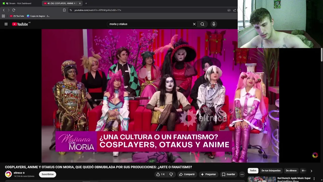Open site information icon in address bar
Screen dimensions: 323x182
71,10
